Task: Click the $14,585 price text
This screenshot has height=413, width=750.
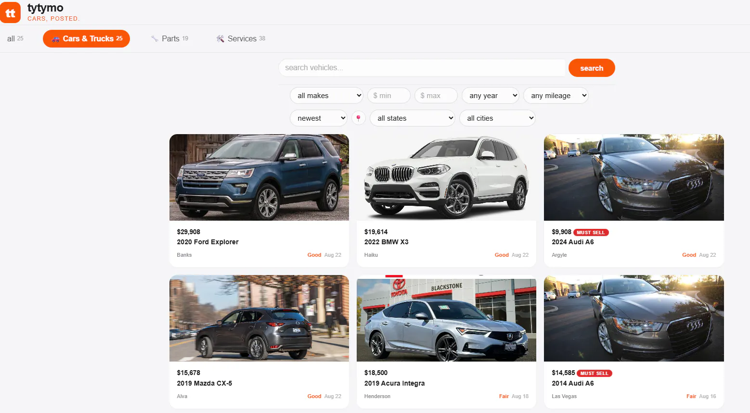Action: pyautogui.click(x=563, y=373)
